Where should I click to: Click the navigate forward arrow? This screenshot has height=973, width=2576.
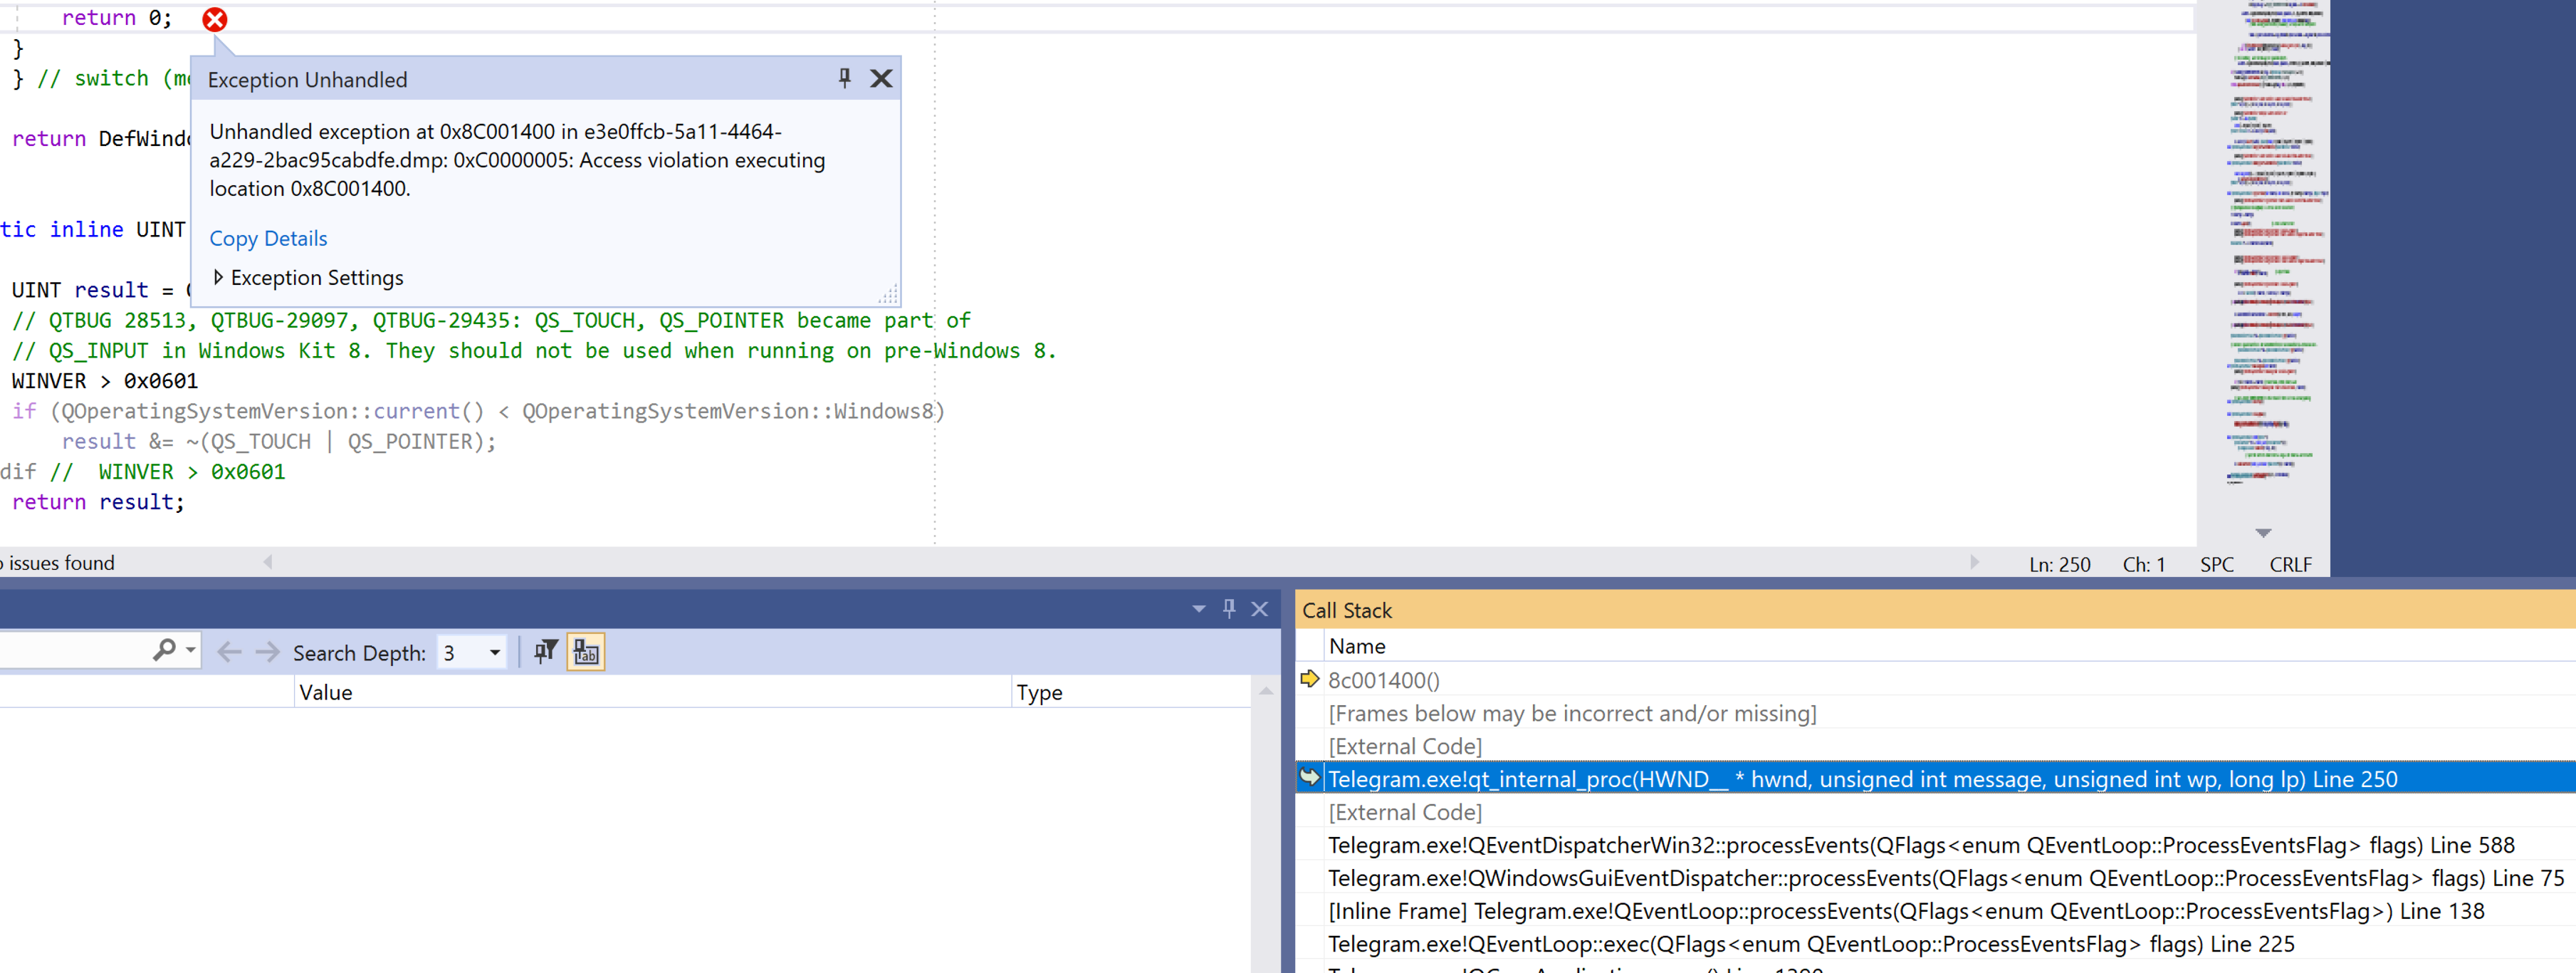266,652
